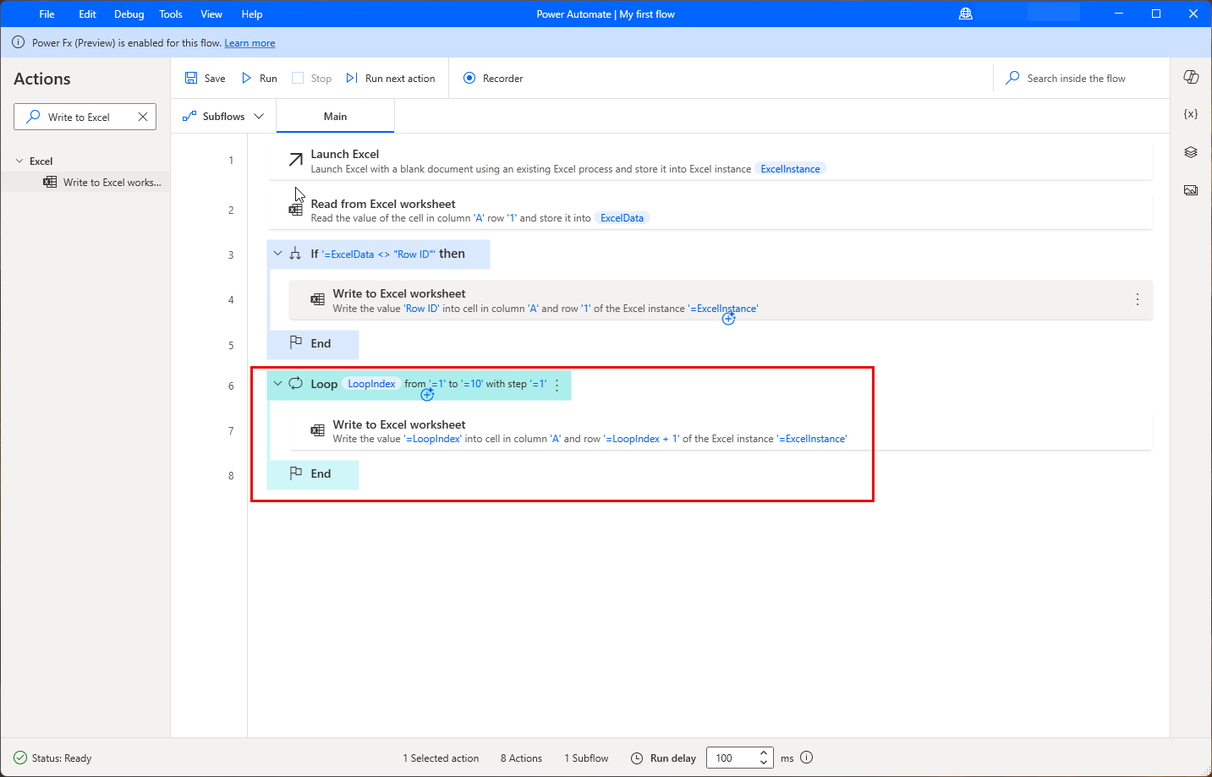Viewport: 1212px width, 777px height.
Task: Click the Run next action button
Action: [x=391, y=78]
